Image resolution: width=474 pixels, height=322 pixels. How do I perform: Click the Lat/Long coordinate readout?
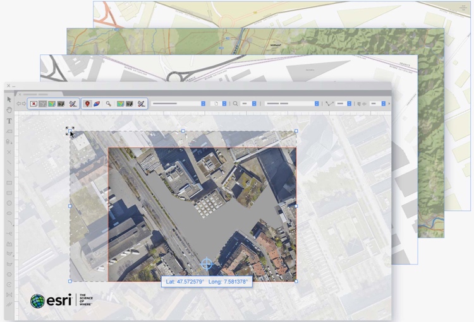pyautogui.click(x=206, y=281)
